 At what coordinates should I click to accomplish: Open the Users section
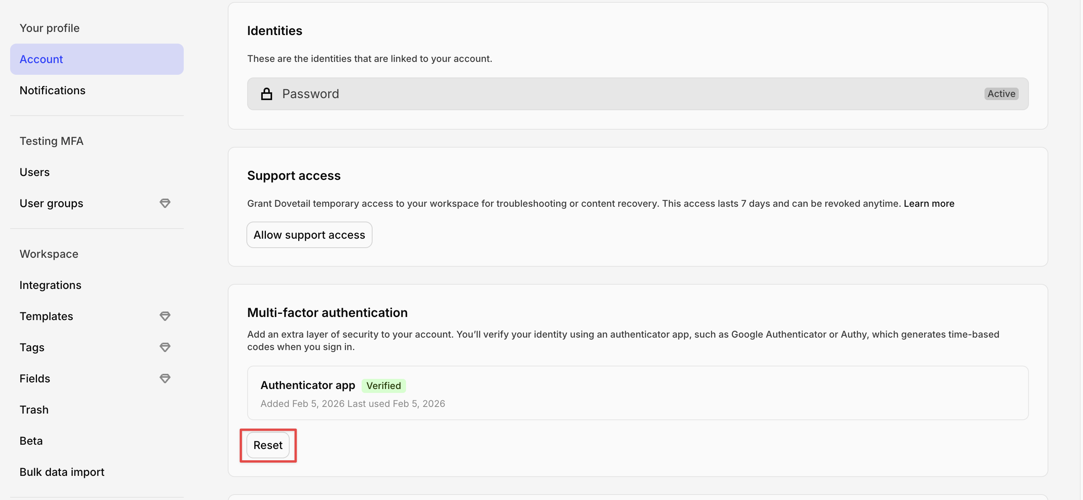pos(35,172)
